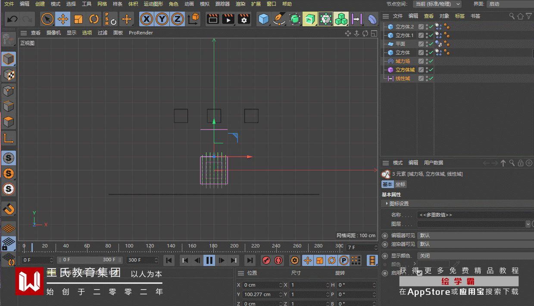
Task: Click the record active objects keyframe button
Action: [x=266, y=260]
